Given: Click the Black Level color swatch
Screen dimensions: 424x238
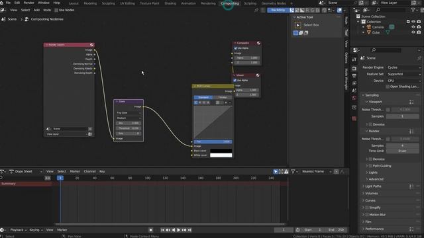Looking at the screenshot, I should (221, 151).
